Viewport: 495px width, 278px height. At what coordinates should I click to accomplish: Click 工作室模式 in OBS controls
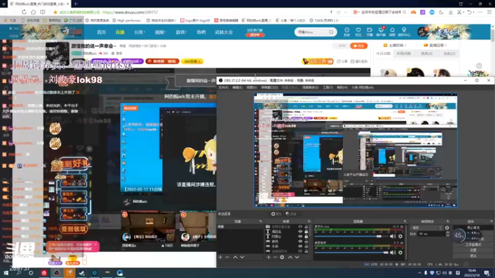473,245
